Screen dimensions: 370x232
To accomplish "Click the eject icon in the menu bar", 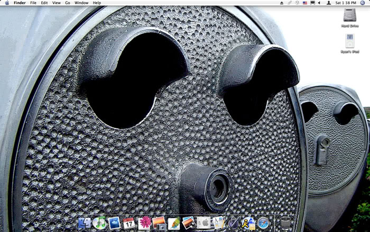I will (282, 3).
